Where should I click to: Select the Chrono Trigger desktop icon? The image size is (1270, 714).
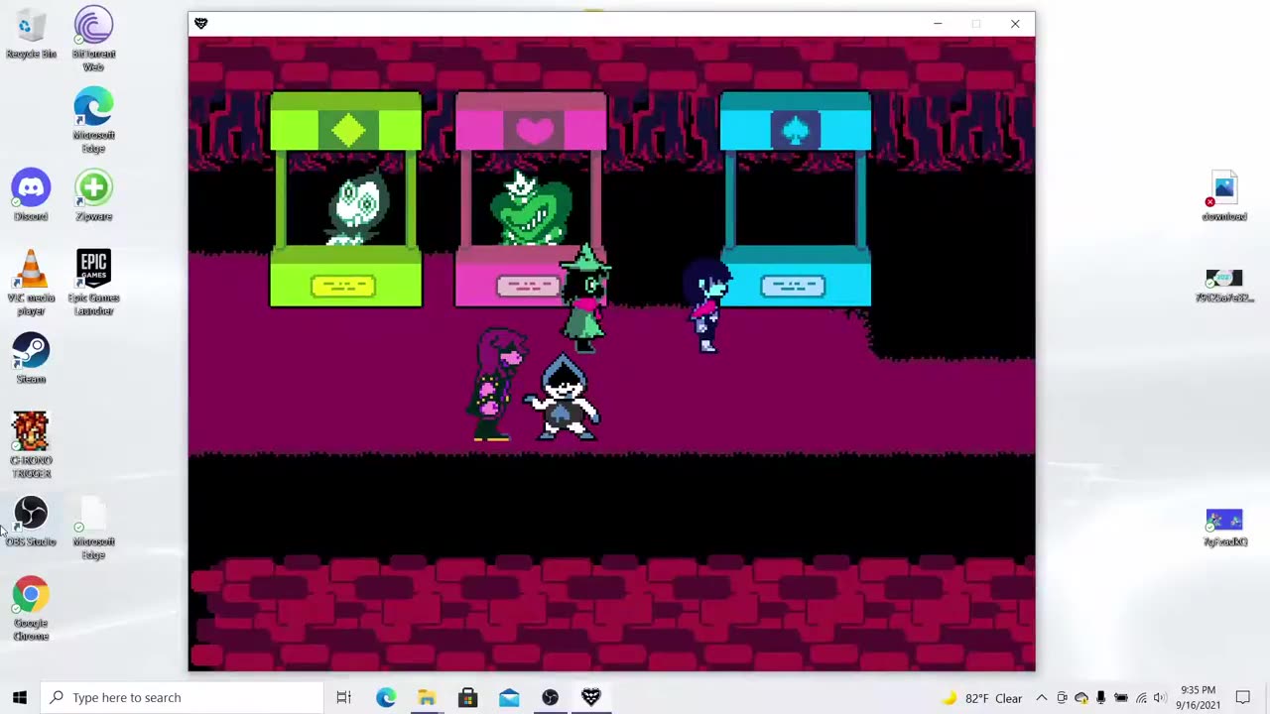31,445
